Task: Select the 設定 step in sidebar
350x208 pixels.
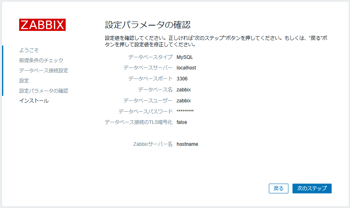Action: point(24,81)
